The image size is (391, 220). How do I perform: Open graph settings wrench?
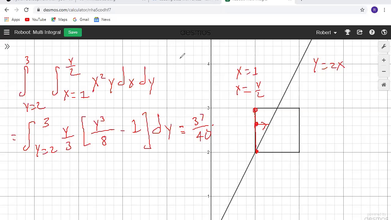click(384, 46)
